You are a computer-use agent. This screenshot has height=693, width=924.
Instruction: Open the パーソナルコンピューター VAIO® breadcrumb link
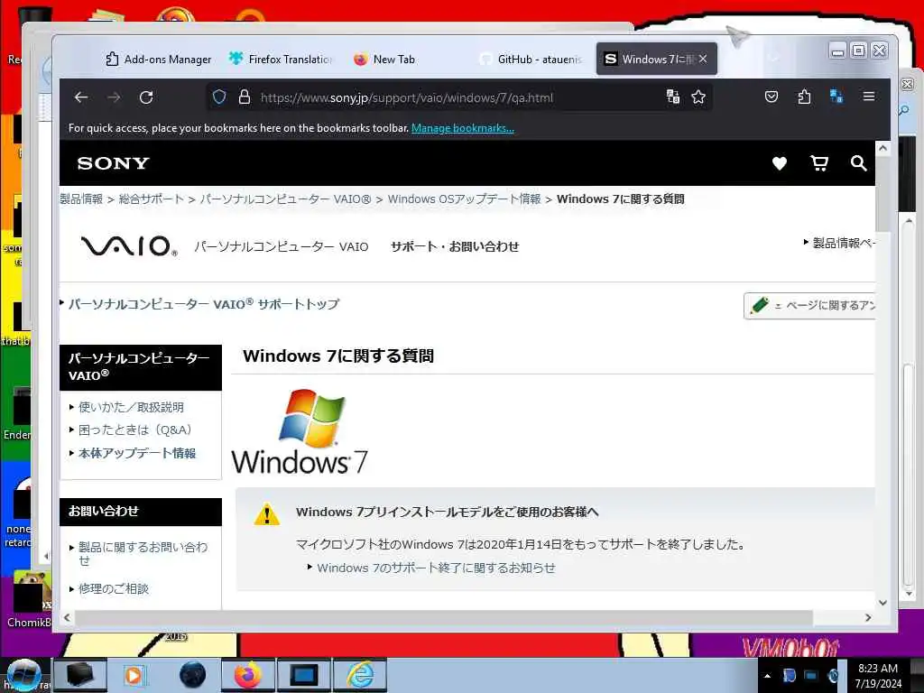286,199
